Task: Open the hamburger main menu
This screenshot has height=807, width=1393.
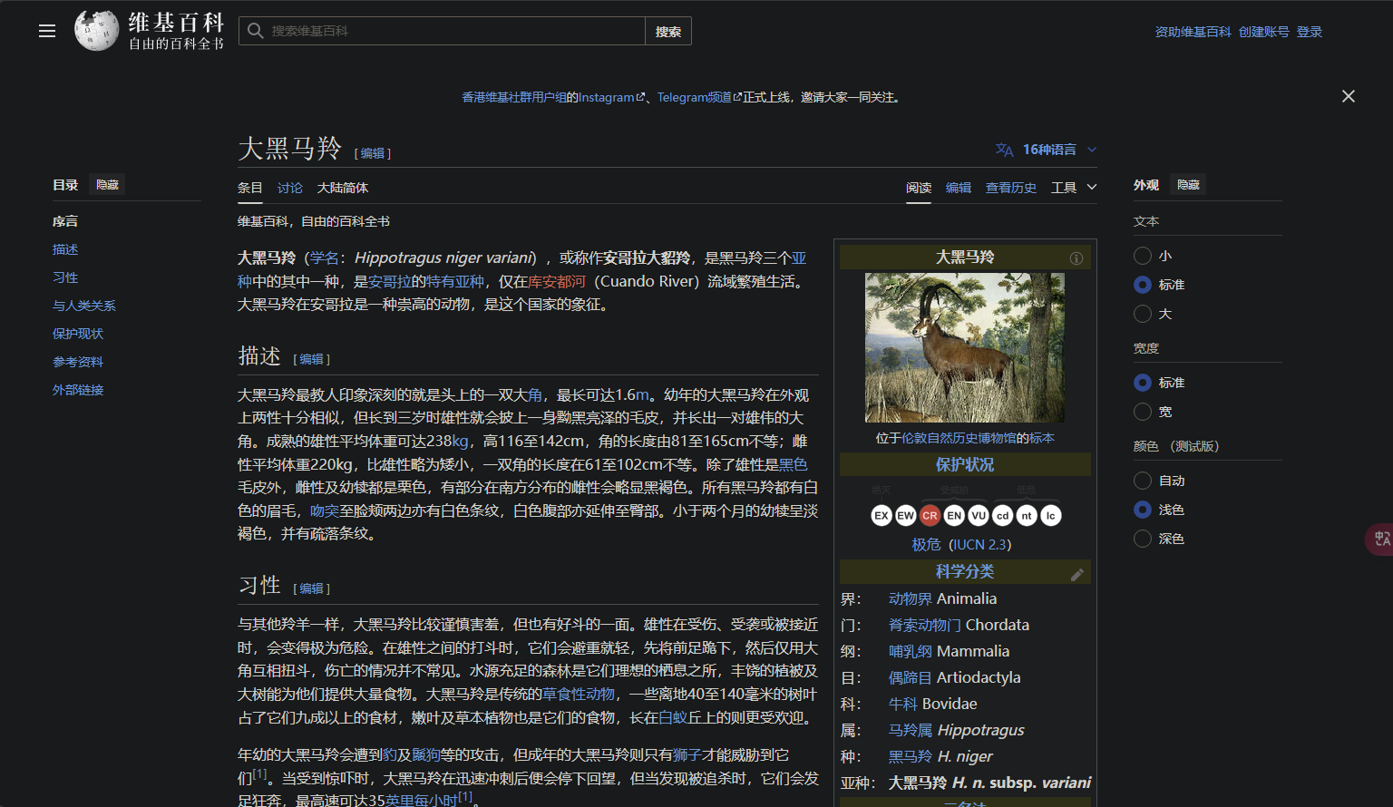Action: (x=47, y=32)
